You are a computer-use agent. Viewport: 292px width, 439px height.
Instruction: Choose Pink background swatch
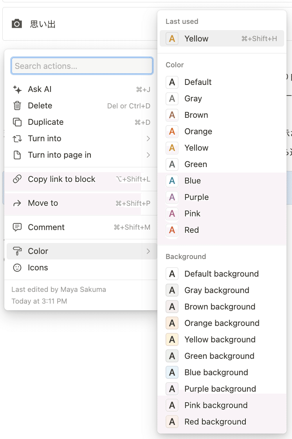172,405
